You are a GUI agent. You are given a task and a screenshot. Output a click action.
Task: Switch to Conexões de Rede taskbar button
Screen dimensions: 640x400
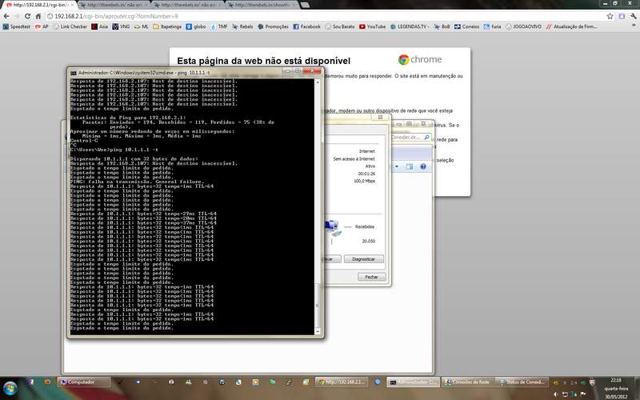(x=468, y=382)
